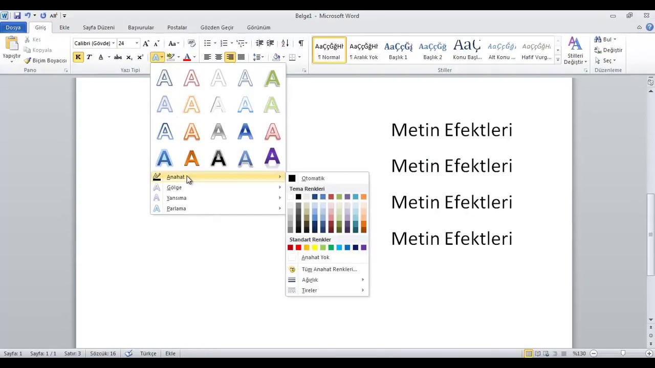Select black shadowed A text effect
The height and width of the screenshot is (368, 655).
coord(219,158)
